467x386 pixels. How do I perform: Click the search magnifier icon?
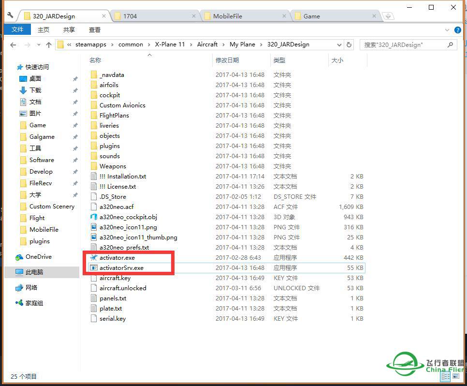450,45
